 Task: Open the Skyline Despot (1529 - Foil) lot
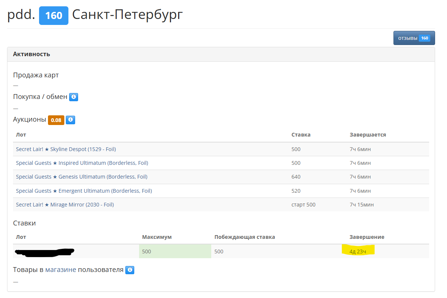(x=66, y=149)
